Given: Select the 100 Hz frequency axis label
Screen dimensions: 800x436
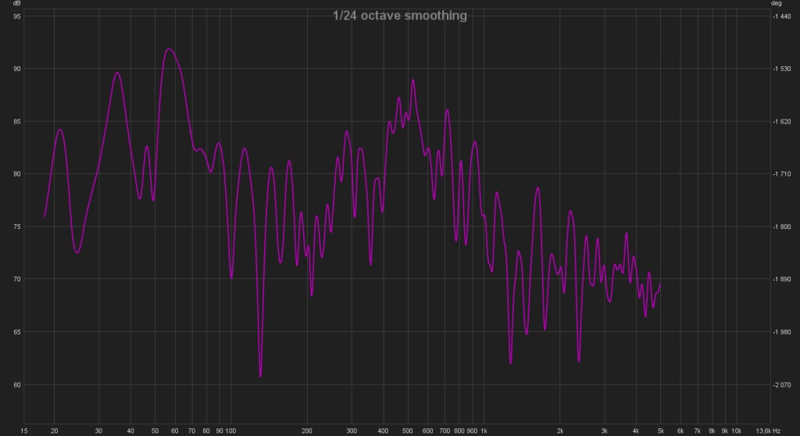Looking at the screenshot, I should pos(231,430).
